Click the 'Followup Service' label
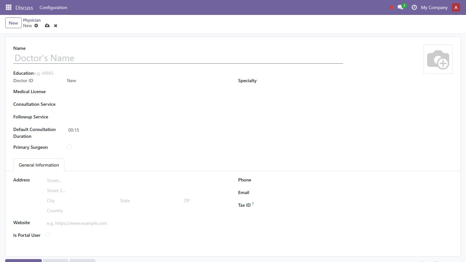Viewport: 466px width, 262px height. tap(31, 117)
